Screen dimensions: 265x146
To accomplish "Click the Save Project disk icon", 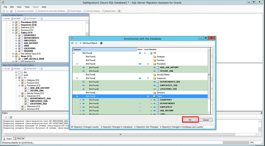I will [x=11, y=11].
